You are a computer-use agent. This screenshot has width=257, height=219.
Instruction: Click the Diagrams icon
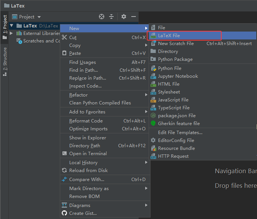click(64, 205)
